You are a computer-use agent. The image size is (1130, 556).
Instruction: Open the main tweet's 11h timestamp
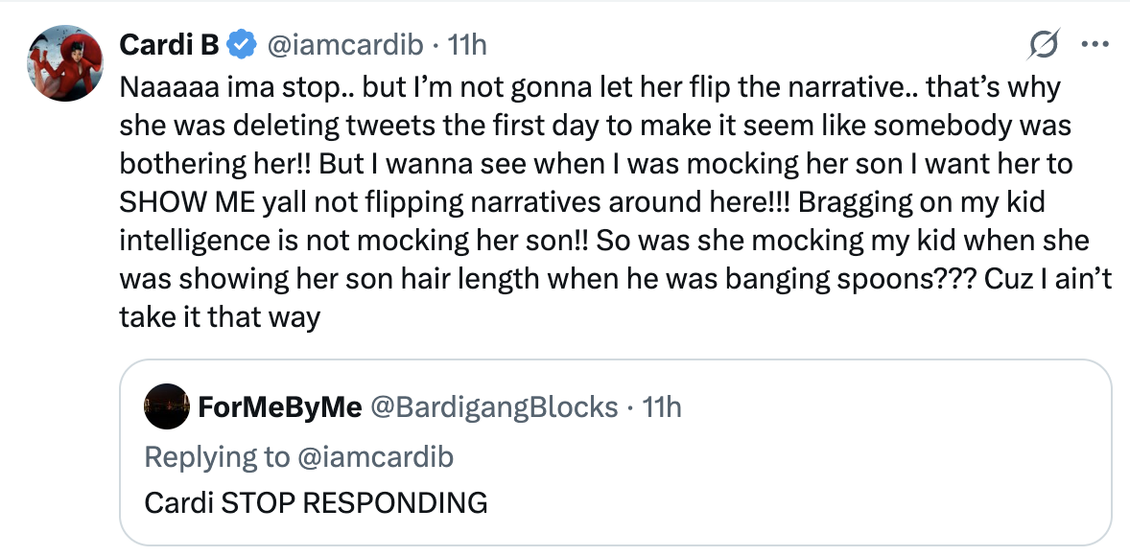[468, 44]
